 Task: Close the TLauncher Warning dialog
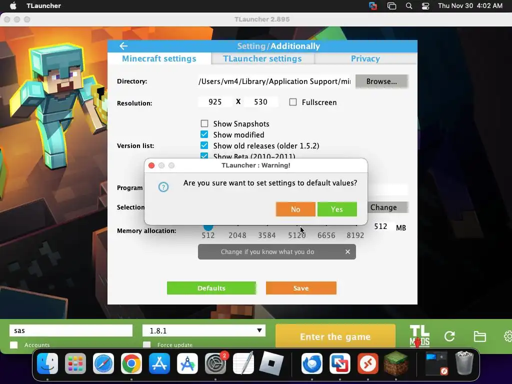tap(151, 165)
